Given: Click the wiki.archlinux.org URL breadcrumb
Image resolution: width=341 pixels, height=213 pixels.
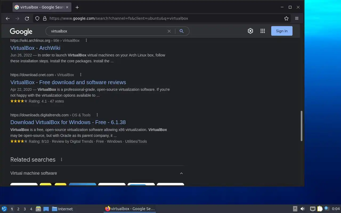Looking at the screenshot, I should [45, 40].
